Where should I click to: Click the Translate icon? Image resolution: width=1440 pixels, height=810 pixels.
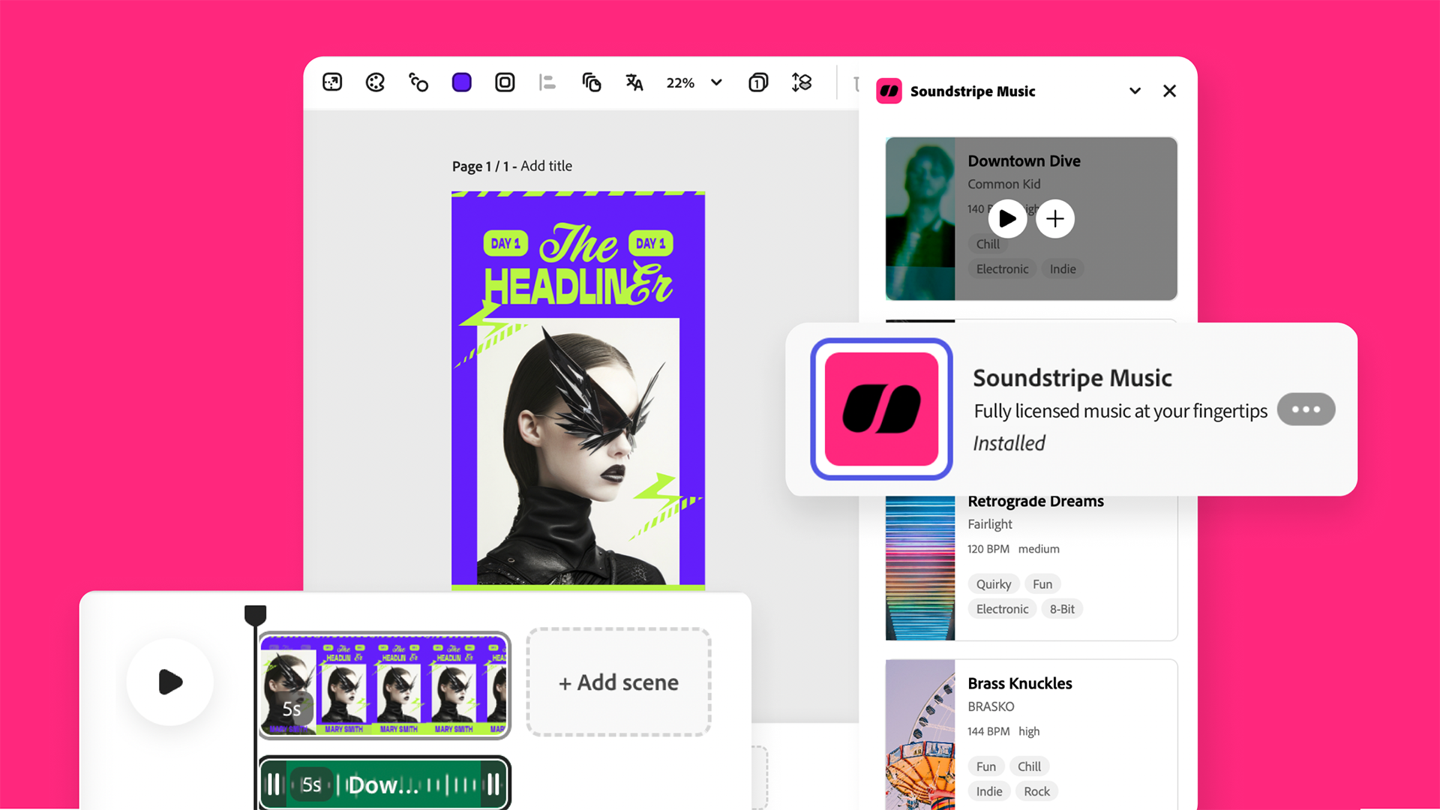click(634, 82)
